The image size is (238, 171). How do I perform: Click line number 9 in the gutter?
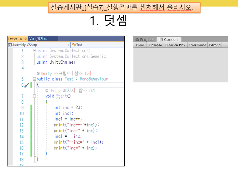pos(22,108)
